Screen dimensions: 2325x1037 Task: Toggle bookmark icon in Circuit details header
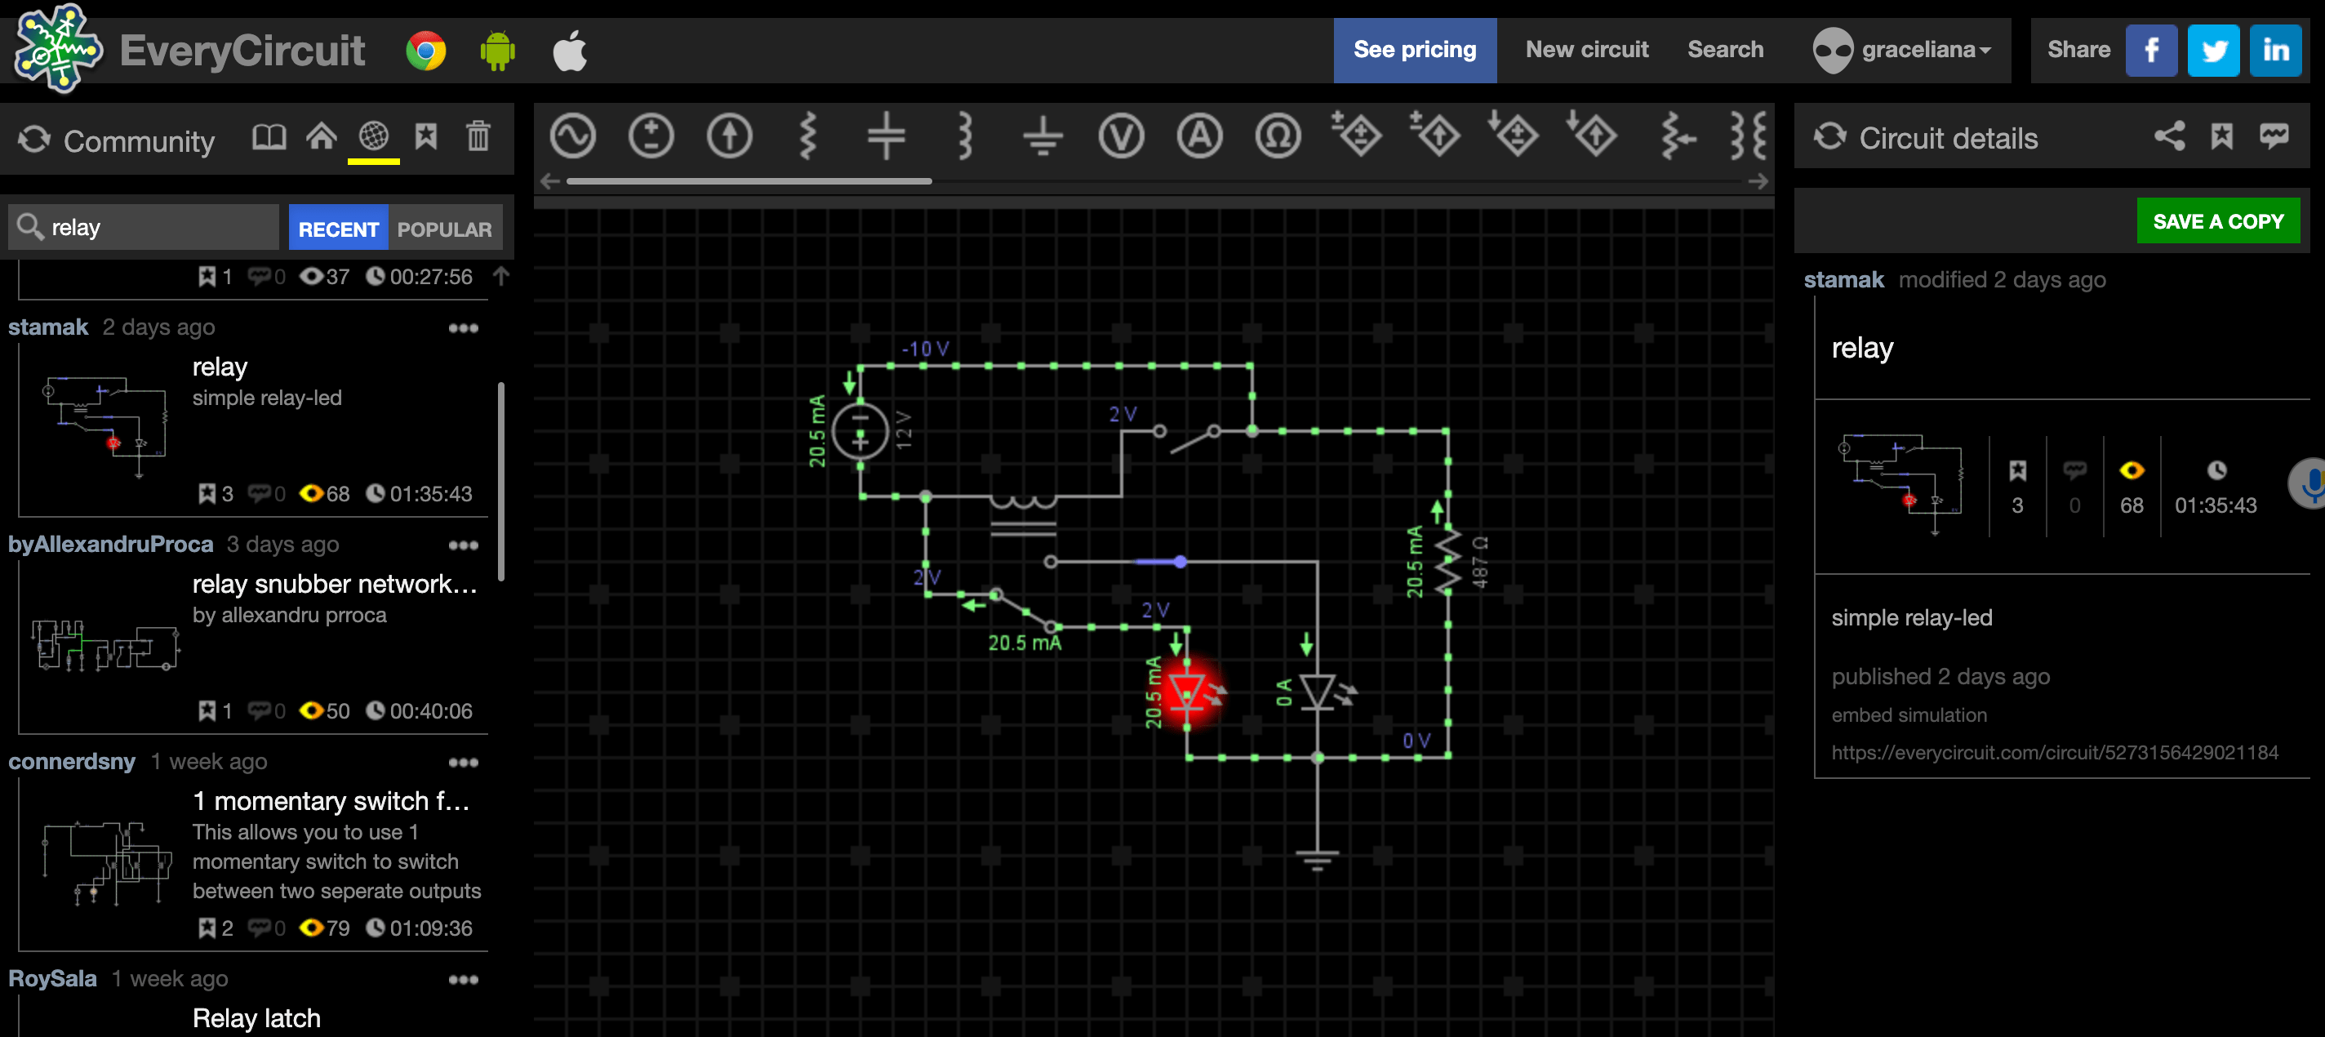tap(2221, 137)
